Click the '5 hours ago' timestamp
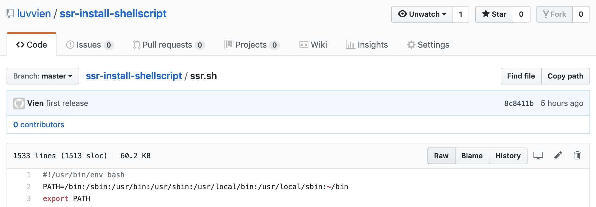Viewport: 596px width, 207px height. pos(562,103)
